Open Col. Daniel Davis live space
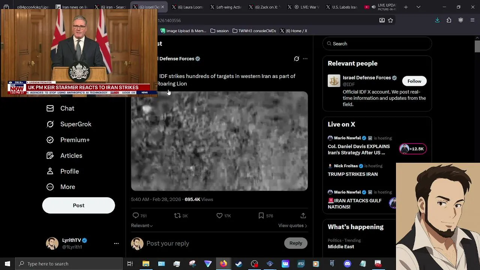 (359, 150)
